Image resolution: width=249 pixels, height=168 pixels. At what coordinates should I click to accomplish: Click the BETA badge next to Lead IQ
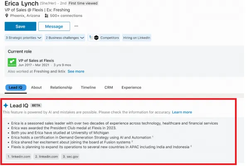[36, 105]
